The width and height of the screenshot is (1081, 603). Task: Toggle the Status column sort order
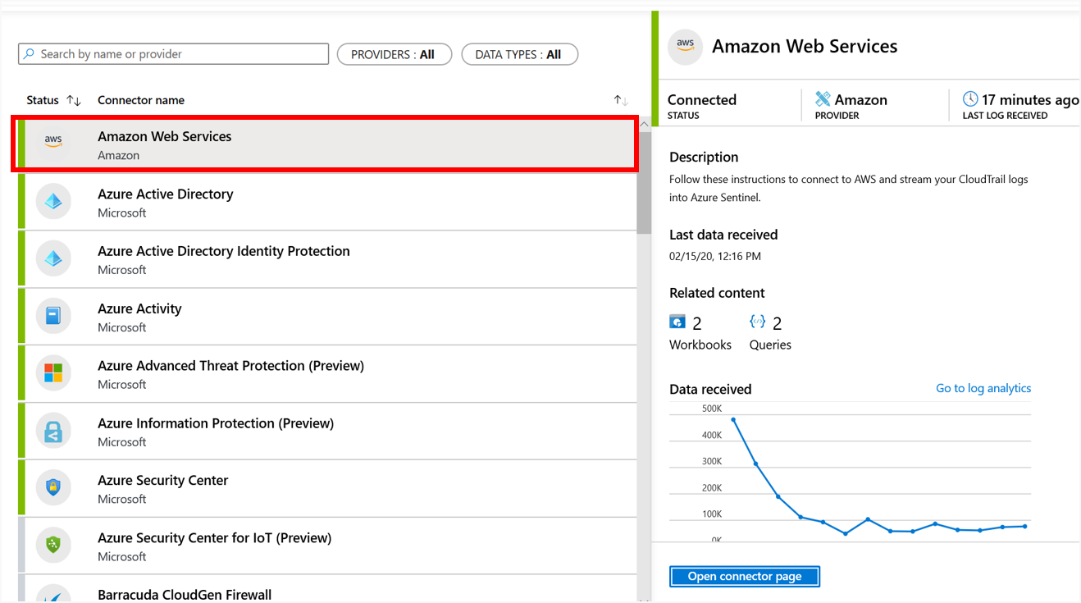pyautogui.click(x=74, y=99)
